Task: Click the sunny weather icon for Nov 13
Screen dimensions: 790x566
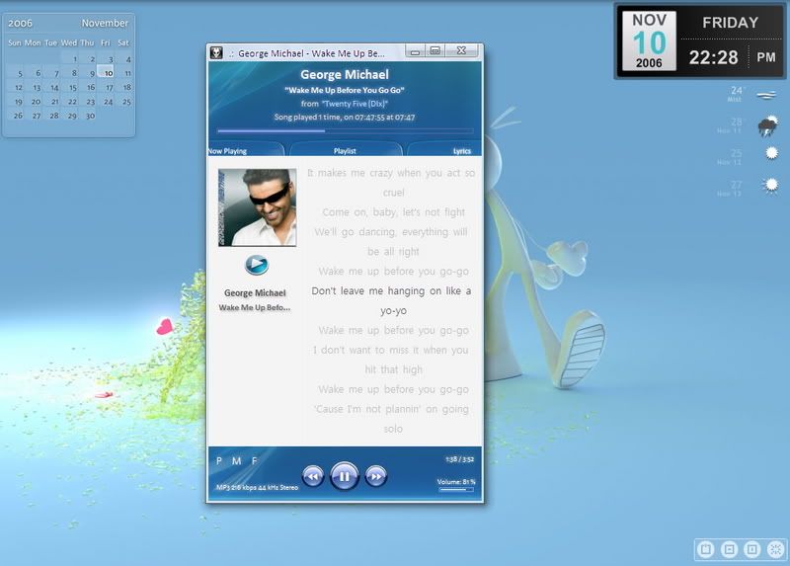Action: coord(771,185)
